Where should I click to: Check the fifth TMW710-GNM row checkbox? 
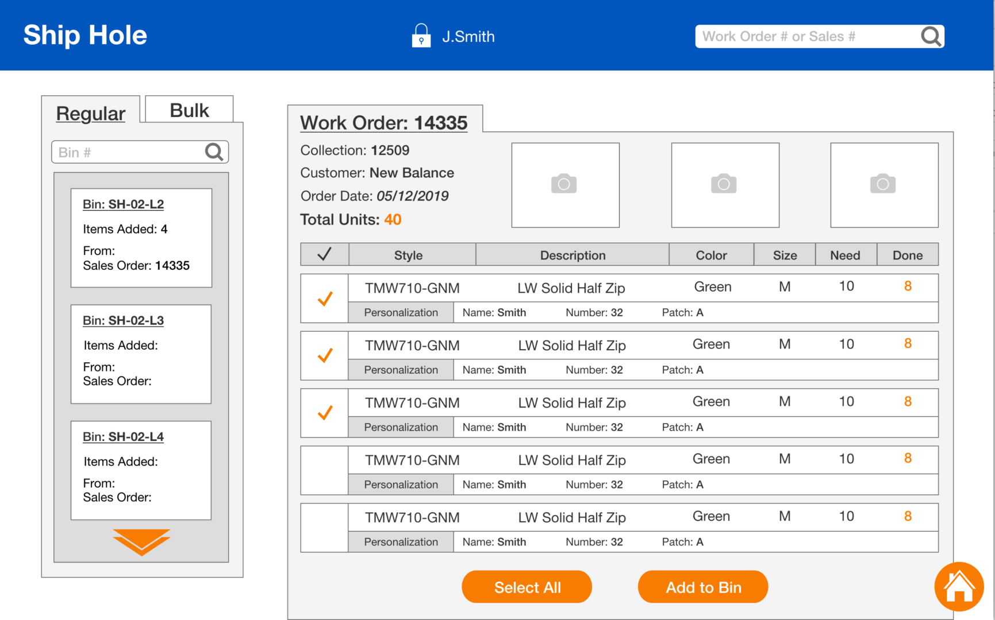pyautogui.click(x=325, y=528)
